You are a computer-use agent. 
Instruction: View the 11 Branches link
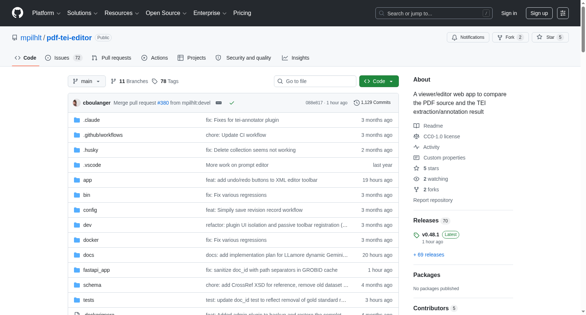point(130,81)
